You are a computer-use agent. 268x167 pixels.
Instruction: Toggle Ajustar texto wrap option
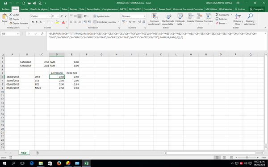click(x=101, y=16)
